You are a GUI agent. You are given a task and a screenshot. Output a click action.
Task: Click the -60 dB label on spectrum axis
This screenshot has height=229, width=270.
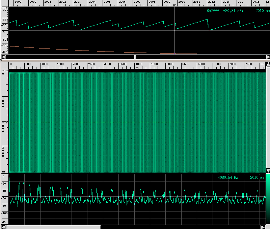pos(4,198)
